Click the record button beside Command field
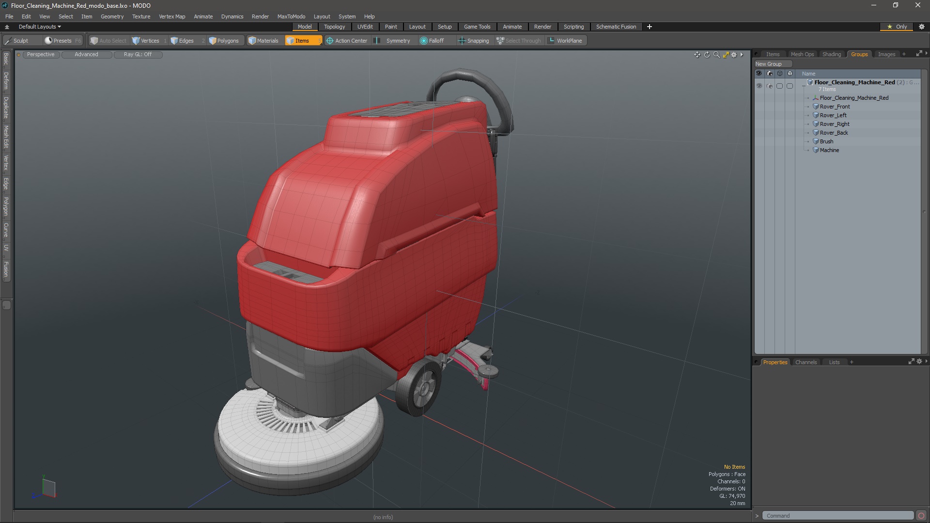This screenshot has height=523, width=930. coord(921,516)
